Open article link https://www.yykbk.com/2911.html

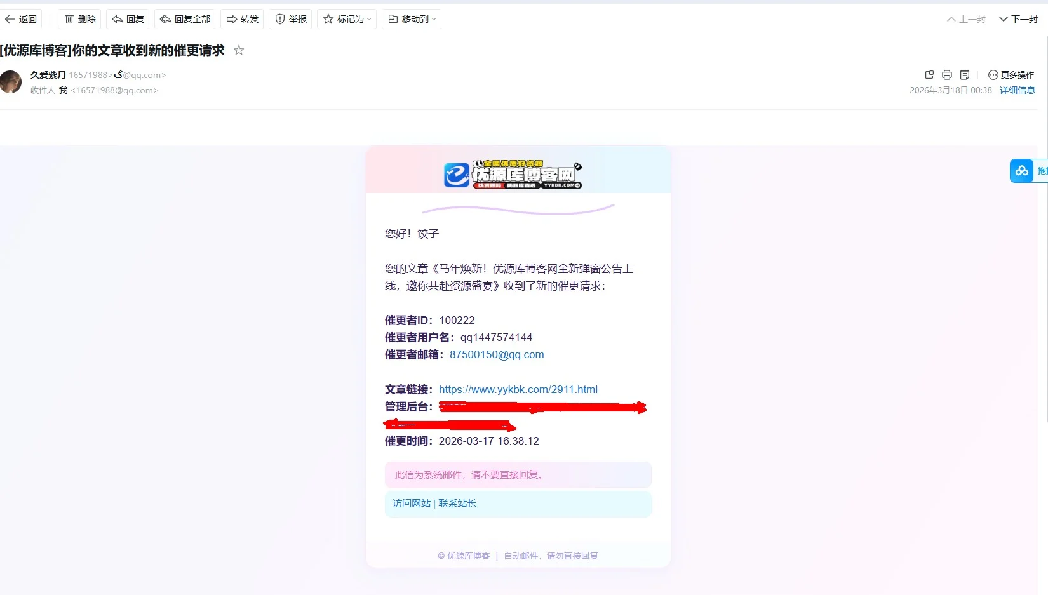[x=518, y=389]
